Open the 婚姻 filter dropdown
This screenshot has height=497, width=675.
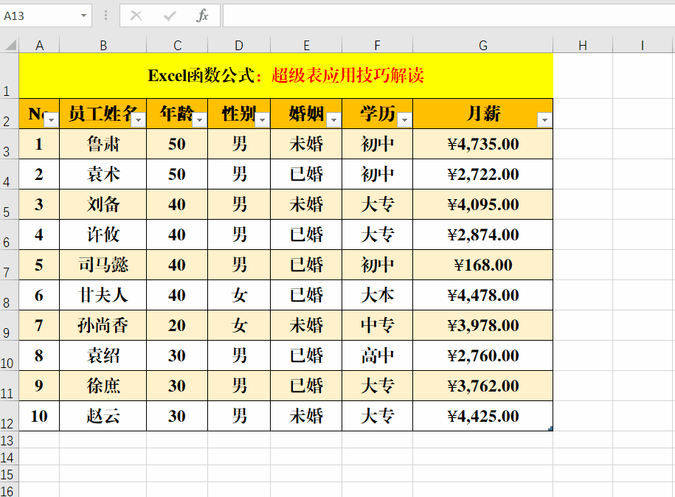tap(333, 120)
